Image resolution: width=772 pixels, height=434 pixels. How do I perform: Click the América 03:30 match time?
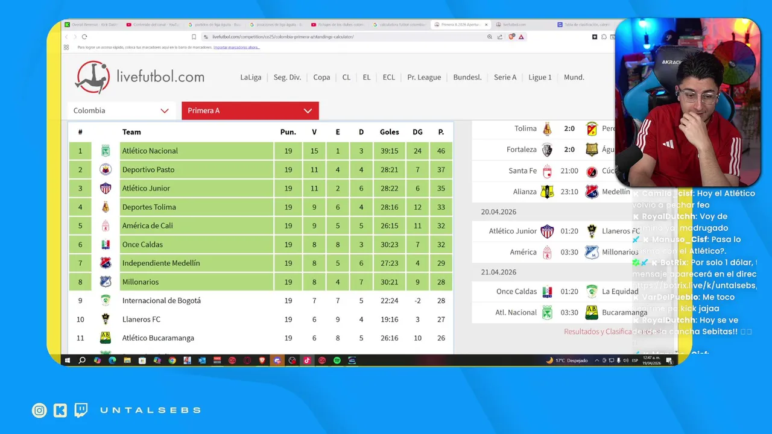coord(569,252)
